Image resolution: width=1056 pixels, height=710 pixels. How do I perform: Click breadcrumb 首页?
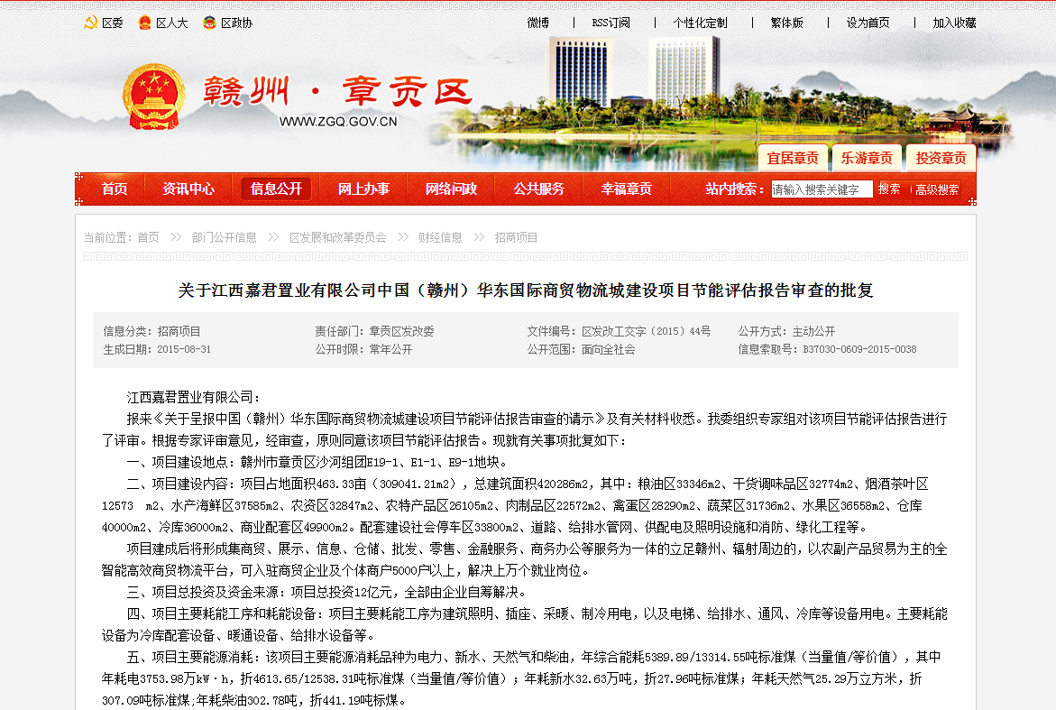tap(148, 237)
